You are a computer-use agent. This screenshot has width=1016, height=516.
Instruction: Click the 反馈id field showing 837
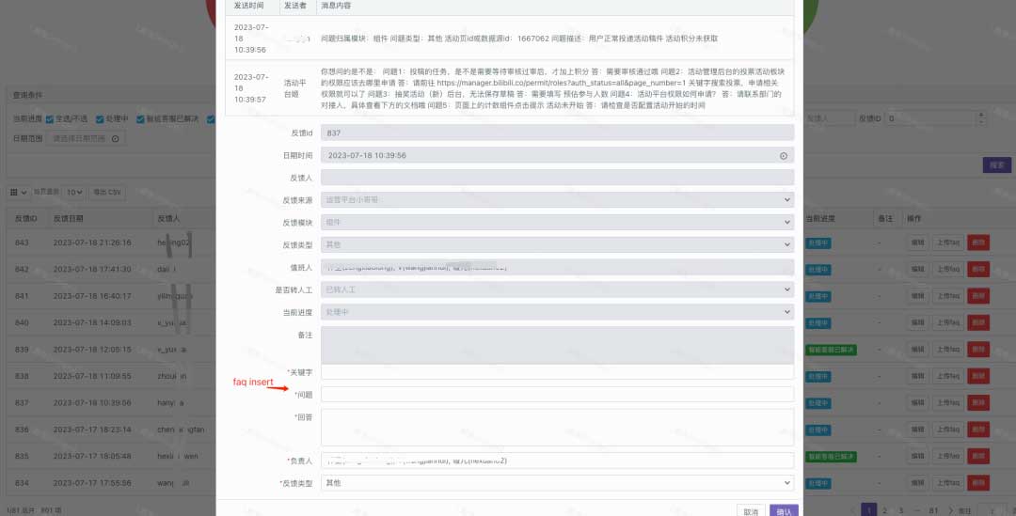click(x=557, y=133)
